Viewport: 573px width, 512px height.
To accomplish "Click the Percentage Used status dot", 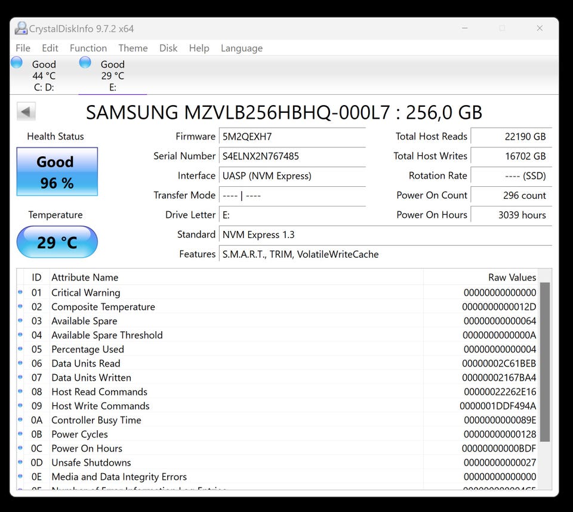I will 20,349.
